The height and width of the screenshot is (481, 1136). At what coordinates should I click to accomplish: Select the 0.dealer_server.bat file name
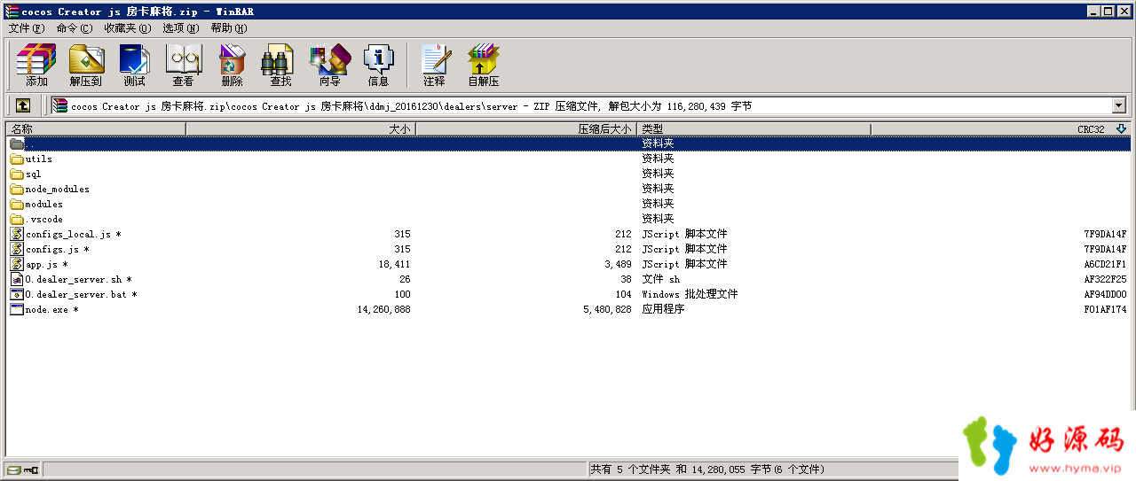82,295
